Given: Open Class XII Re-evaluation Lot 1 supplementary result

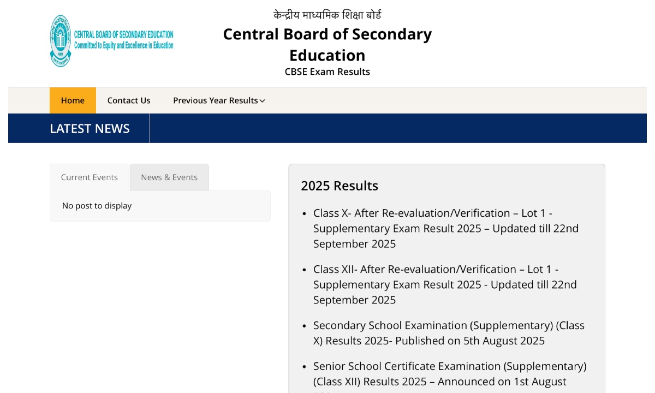Looking at the screenshot, I should pyautogui.click(x=445, y=284).
